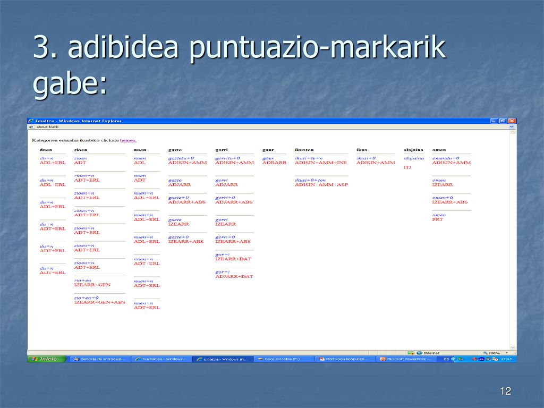Click the bold 'alajaina' column header
Viewport: 544px width, 408px height.
coord(413,150)
